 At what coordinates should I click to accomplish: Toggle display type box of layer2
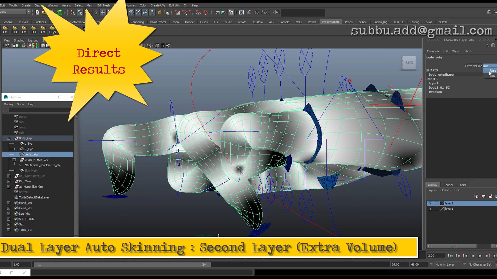pos(436,203)
